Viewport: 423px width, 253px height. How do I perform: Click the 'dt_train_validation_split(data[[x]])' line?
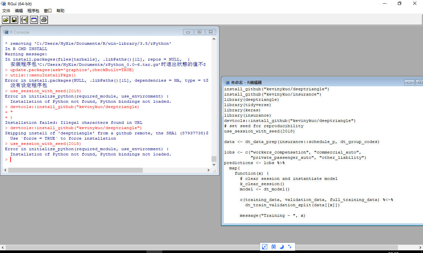click(x=293, y=205)
